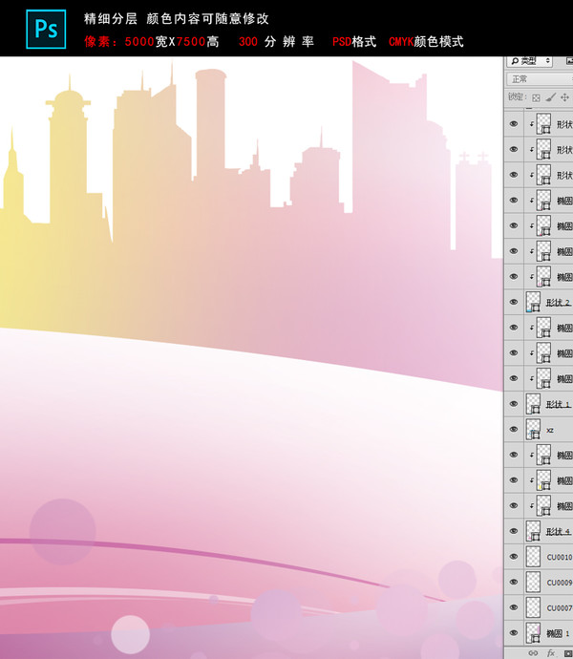Click the banner text 颜色内容可随意修改
573x659 pixels.
tap(207, 18)
